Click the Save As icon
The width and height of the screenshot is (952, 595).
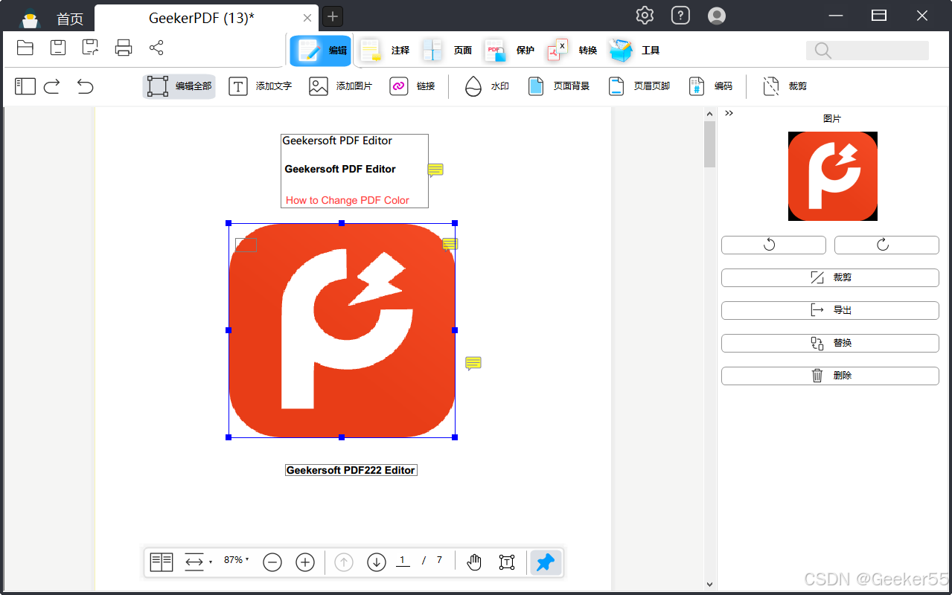(91, 48)
